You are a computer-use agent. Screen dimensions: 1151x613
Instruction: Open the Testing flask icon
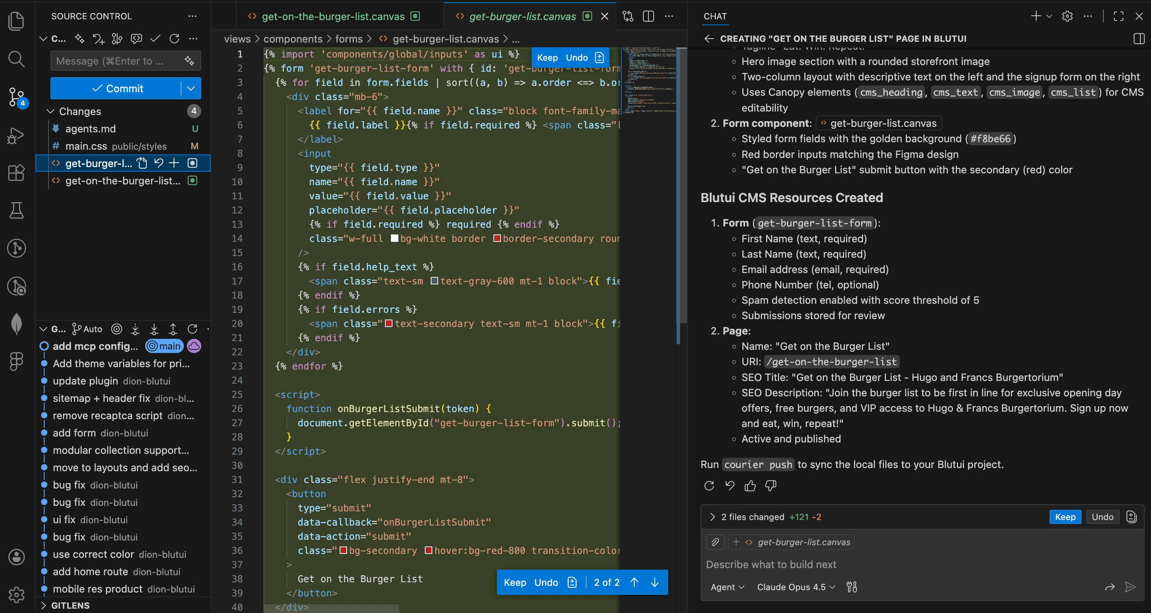[17, 210]
